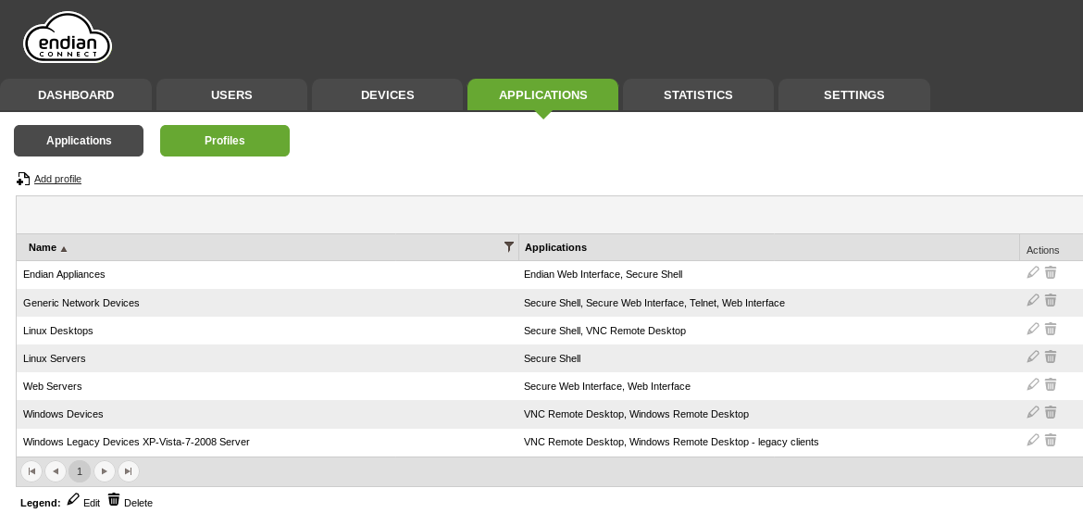Image resolution: width=1083 pixels, height=513 pixels.
Task: Edit the Generic Network Devices profile
Action: 1033,300
